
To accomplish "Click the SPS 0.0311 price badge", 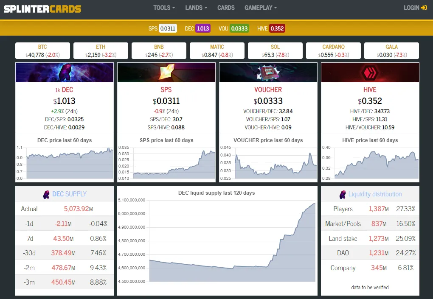I will pyautogui.click(x=168, y=28).
